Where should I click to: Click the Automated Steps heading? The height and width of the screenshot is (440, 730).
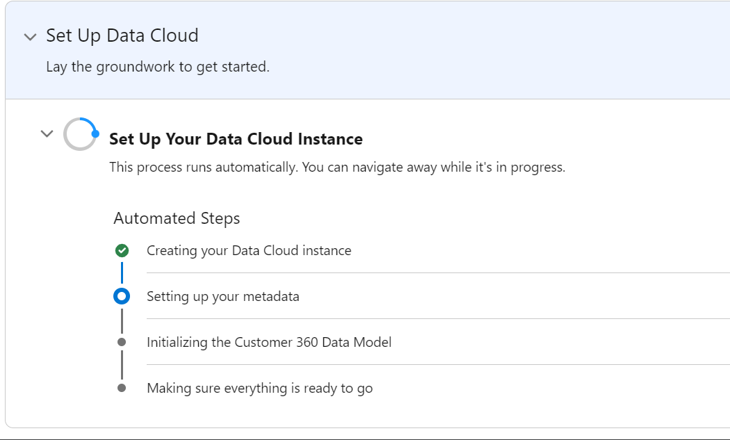[177, 218]
